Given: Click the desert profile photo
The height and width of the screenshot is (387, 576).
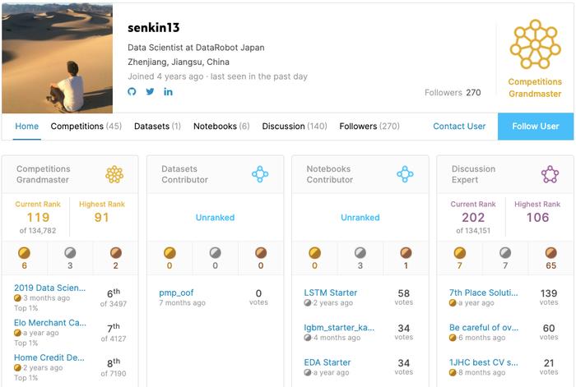Looking at the screenshot, I should (58, 58).
